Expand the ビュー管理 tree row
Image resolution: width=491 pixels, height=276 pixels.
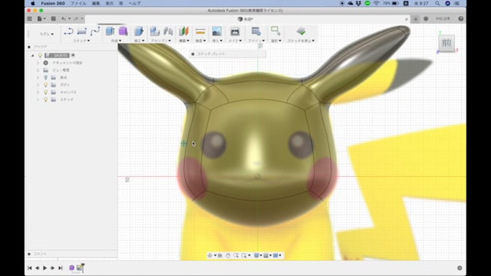click(38, 70)
